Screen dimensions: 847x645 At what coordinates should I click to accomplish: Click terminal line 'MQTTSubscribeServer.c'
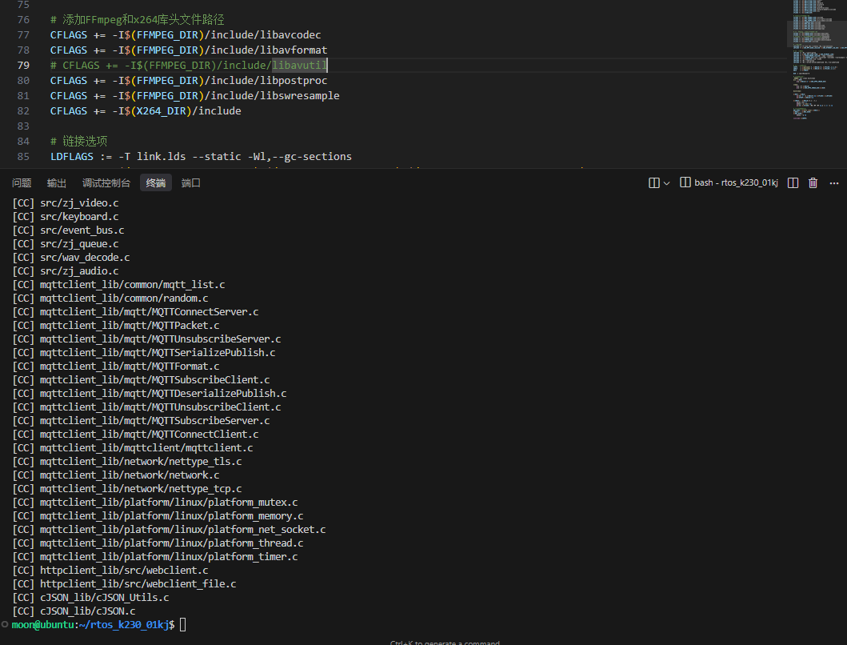141,420
